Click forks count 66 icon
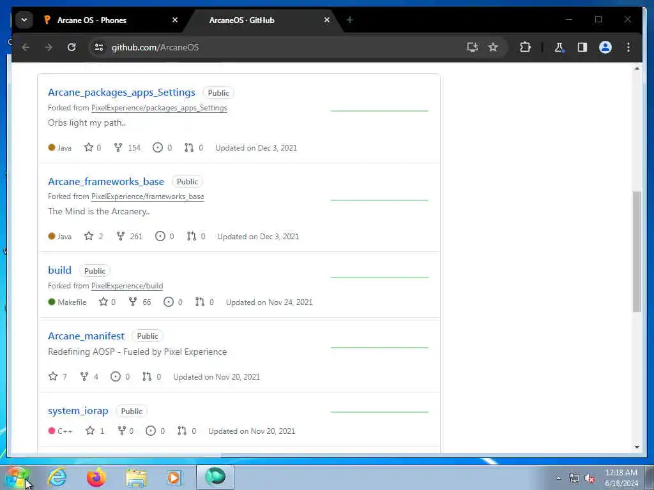Image resolution: width=654 pixels, height=490 pixels. pyautogui.click(x=133, y=302)
